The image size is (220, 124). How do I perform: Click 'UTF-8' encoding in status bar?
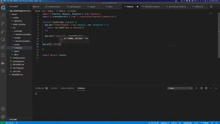174,123
